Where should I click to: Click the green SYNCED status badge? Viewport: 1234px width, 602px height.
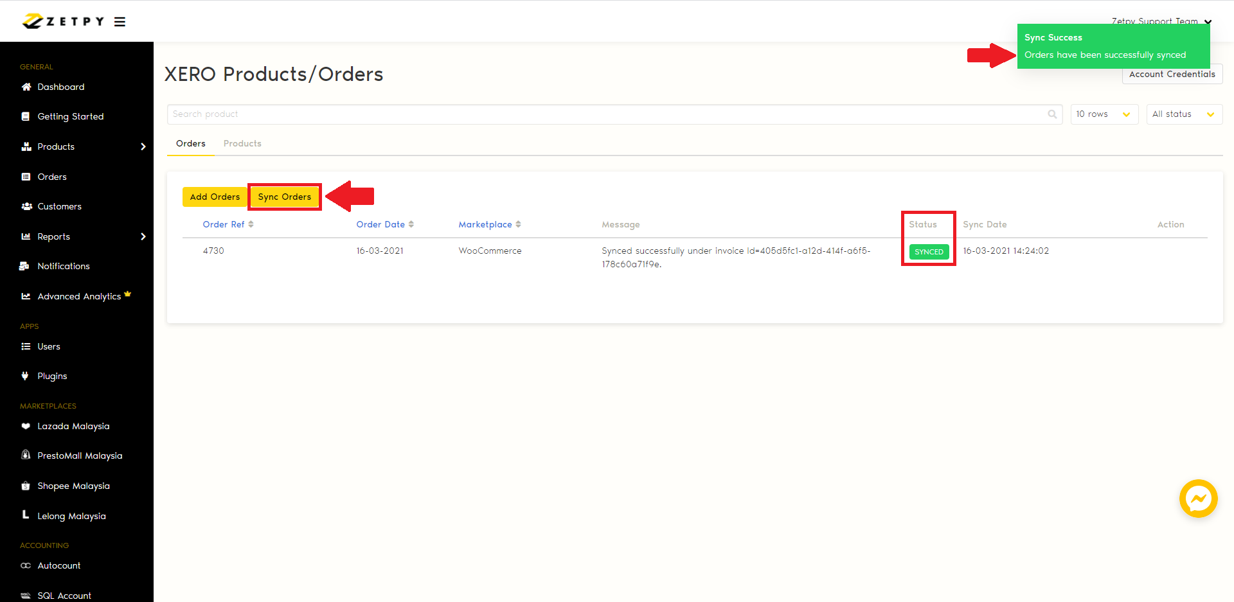click(x=929, y=252)
